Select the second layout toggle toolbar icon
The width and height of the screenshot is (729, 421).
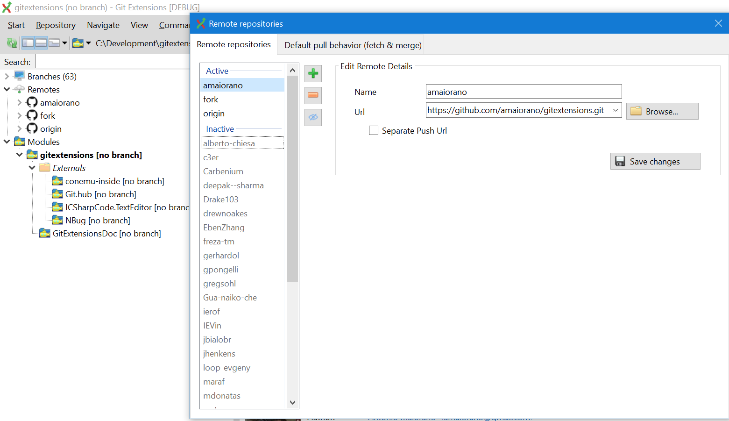pyautogui.click(x=41, y=43)
